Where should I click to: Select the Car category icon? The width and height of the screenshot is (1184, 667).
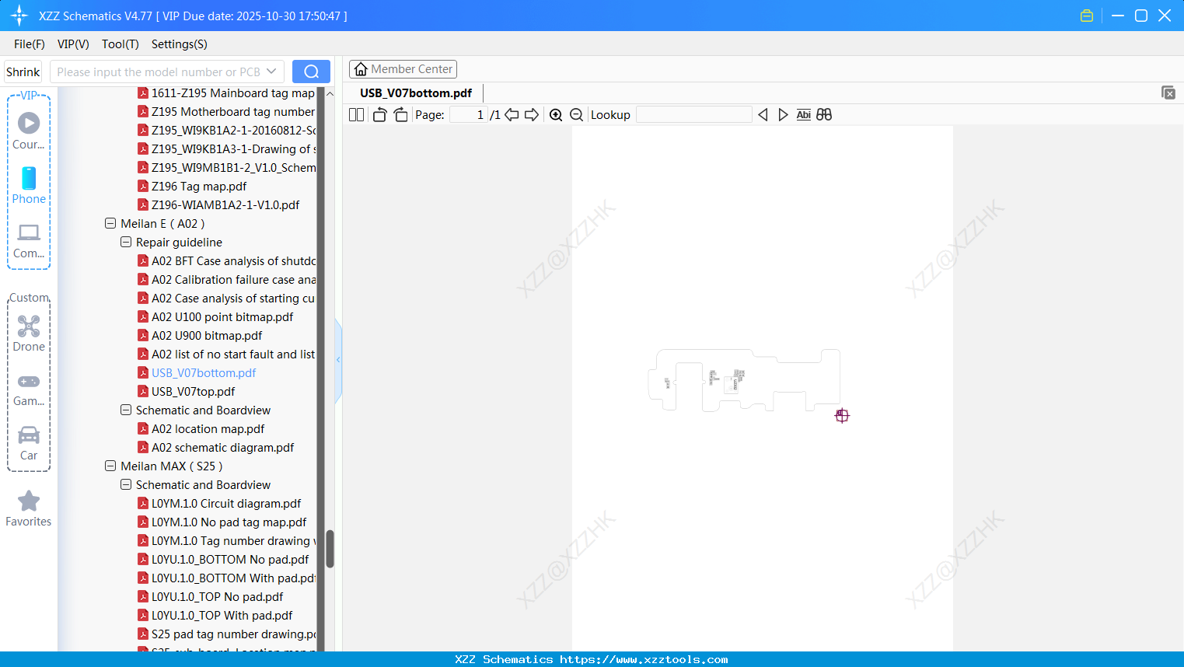point(29,442)
